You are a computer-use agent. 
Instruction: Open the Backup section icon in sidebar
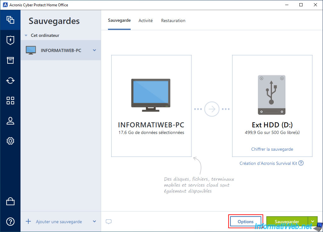[10, 20]
